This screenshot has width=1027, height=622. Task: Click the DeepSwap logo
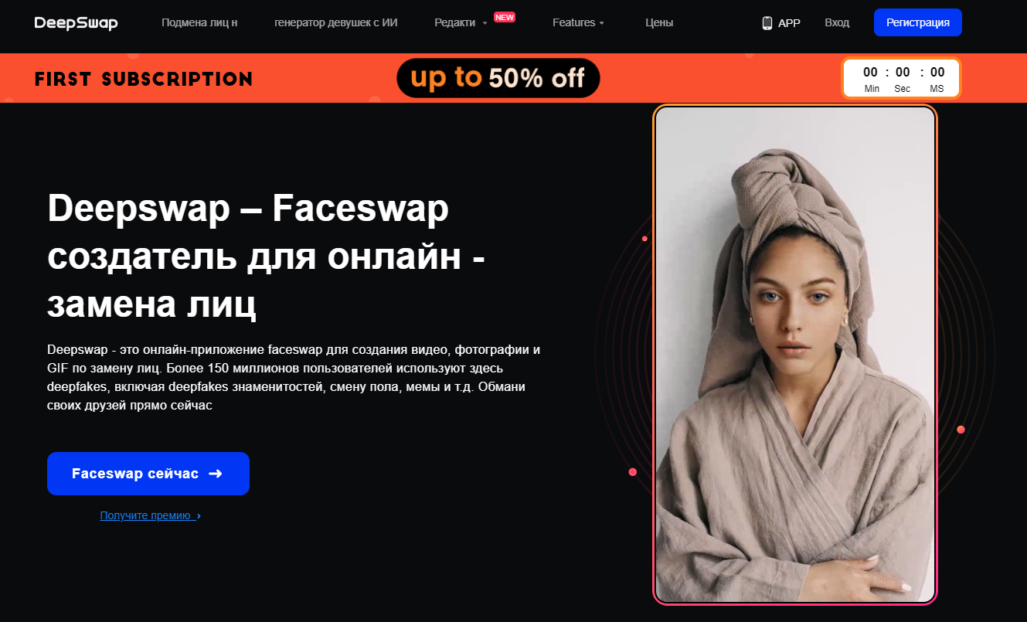point(77,23)
